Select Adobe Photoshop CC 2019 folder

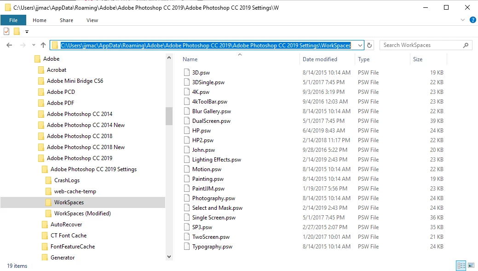[80, 158]
